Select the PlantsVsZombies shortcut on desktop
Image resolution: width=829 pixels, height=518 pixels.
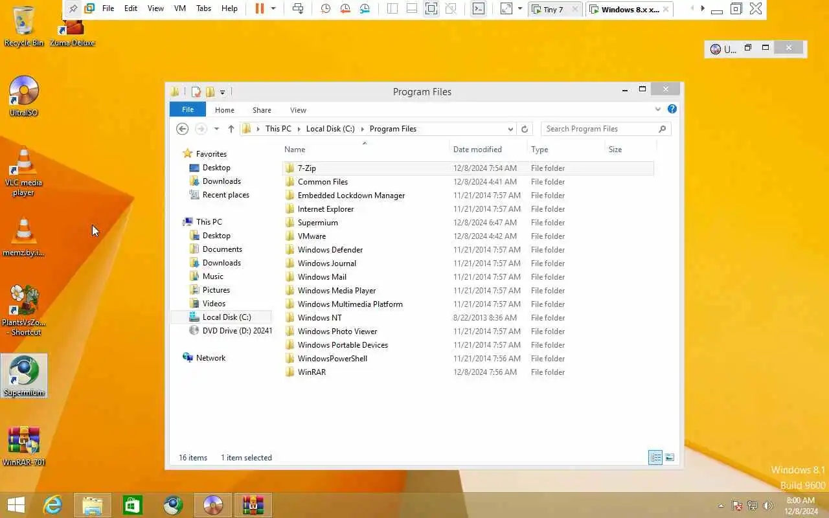pyautogui.click(x=24, y=311)
